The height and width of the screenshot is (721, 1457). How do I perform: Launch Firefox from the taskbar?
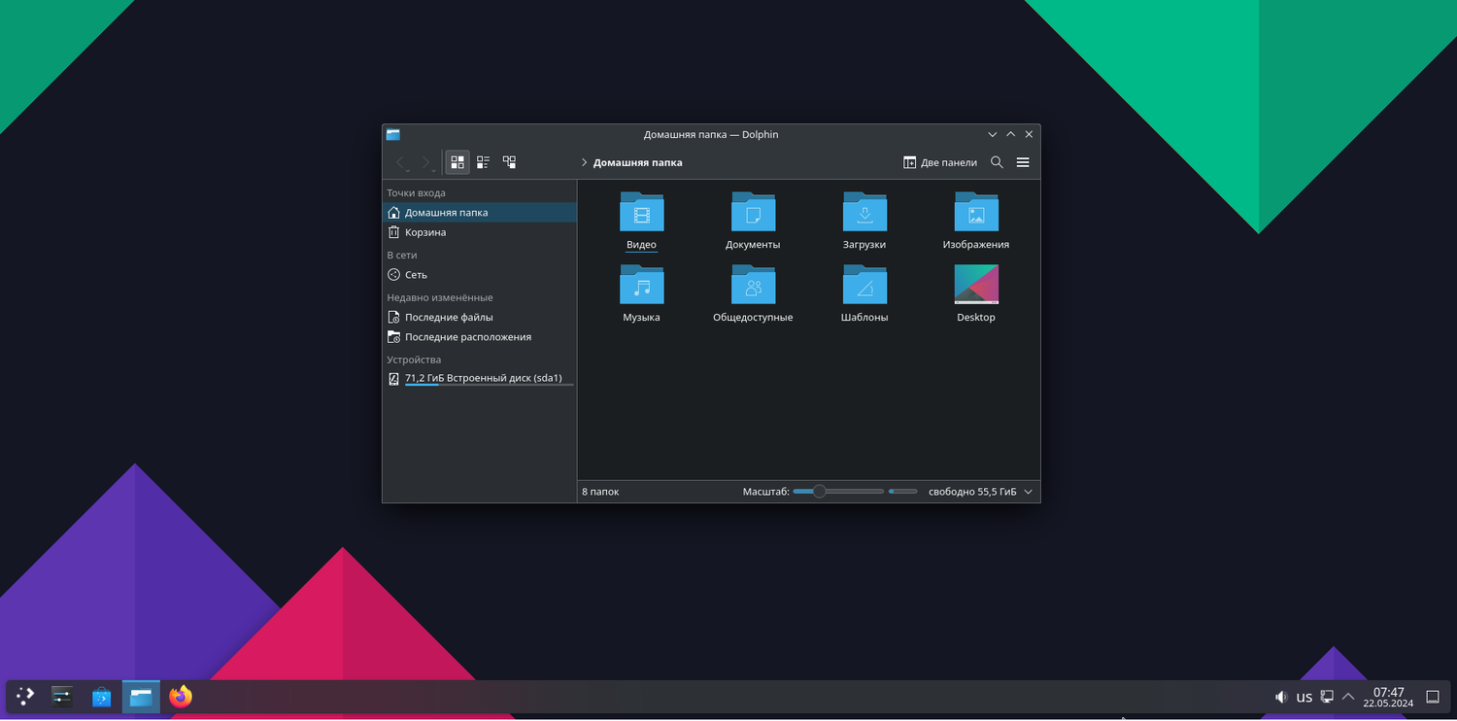(x=181, y=696)
